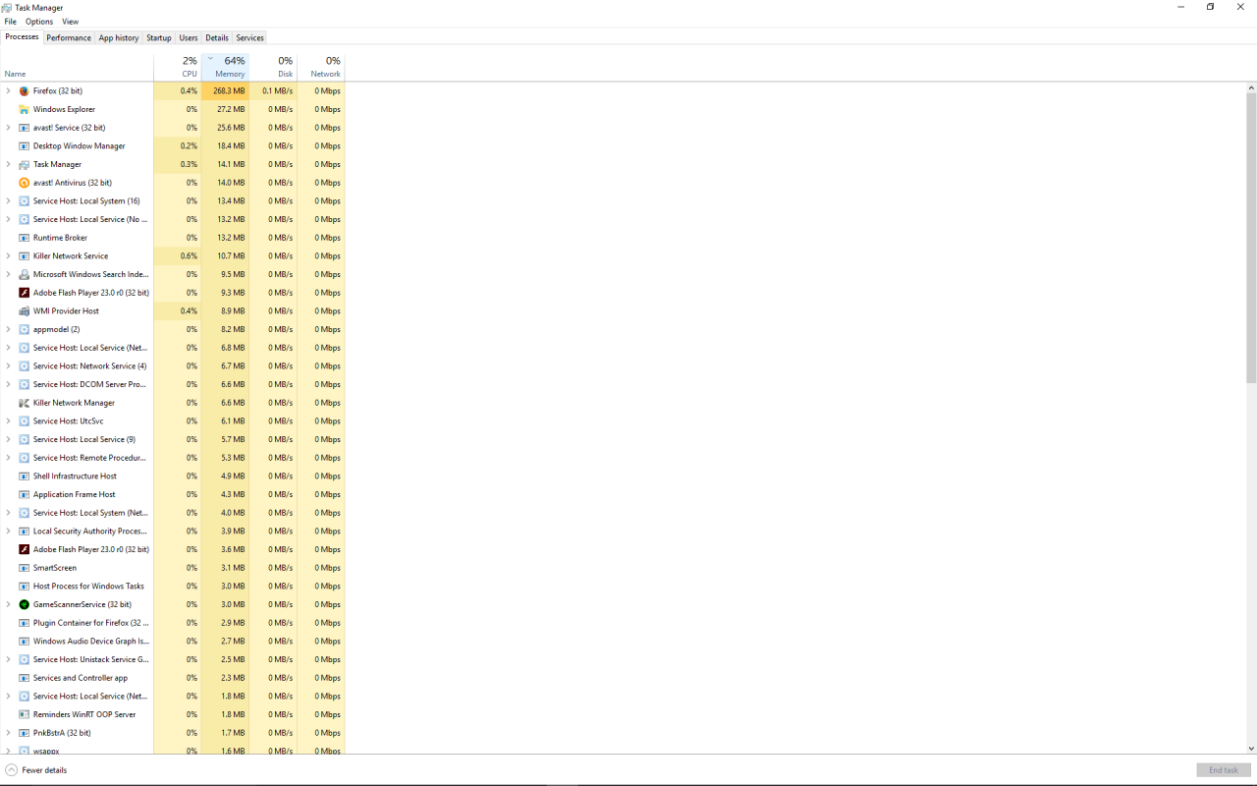Open the Startup tab
The width and height of the screenshot is (1257, 786).
158,38
